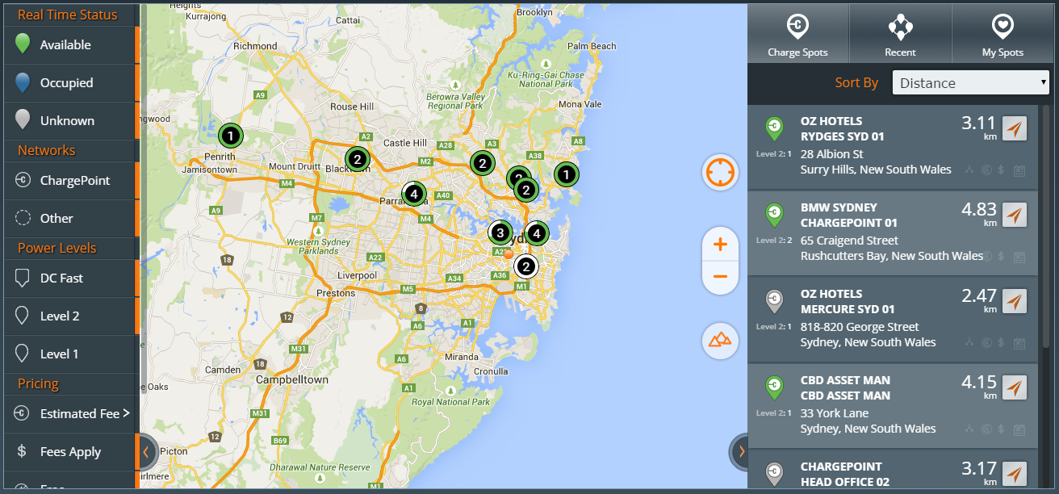Screen dimensions: 1059x494
Task: Get directions to OZ Hotels Mercure SYD 01
Action: click(x=1015, y=301)
